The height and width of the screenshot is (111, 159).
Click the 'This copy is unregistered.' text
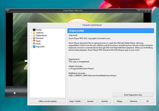79,62
